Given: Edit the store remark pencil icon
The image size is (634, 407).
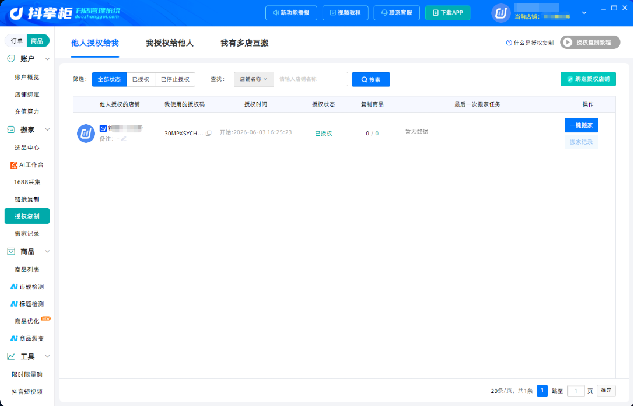Looking at the screenshot, I should coord(124,139).
